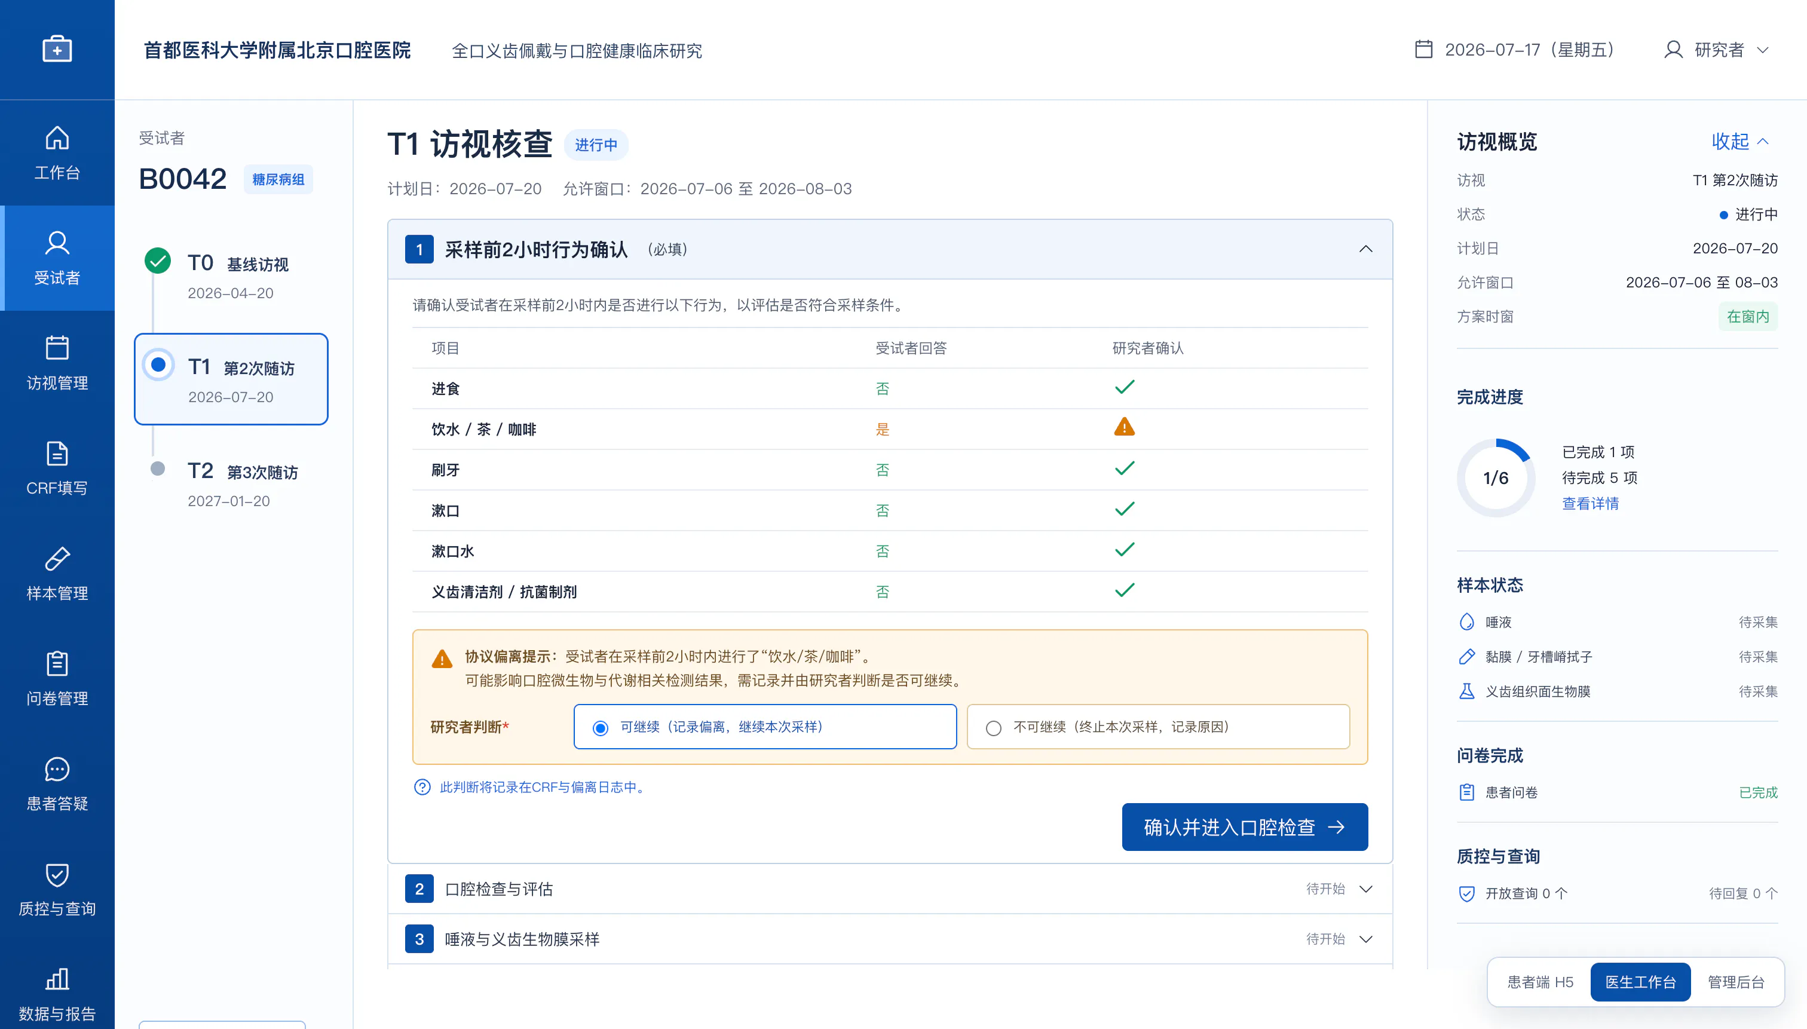
Task: Click the medical kit logo icon
Action: (x=57, y=49)
